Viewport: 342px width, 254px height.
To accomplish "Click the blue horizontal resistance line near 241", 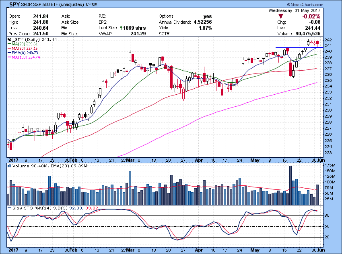I will (299, 47).
